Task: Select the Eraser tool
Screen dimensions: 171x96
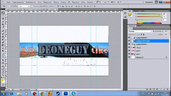Action: click(3, 42)
